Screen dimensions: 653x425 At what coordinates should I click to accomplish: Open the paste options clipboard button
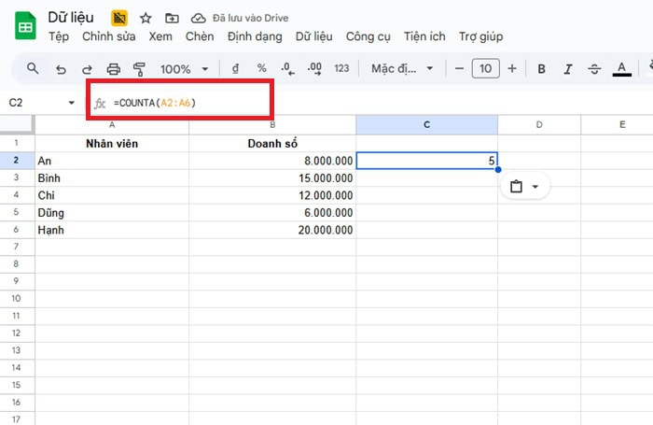[x=524, y=186]
